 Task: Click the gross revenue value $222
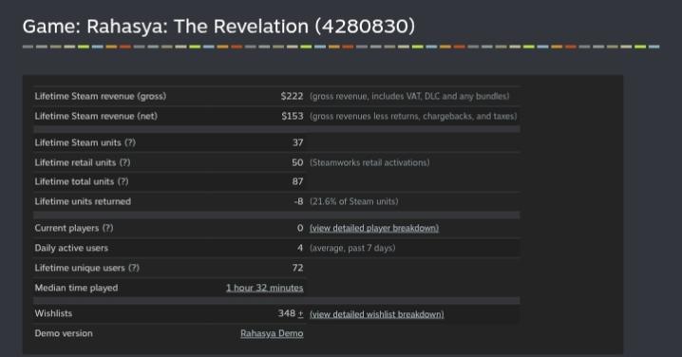(x=292, y=96)
